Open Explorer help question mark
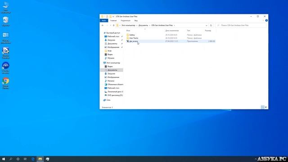Screen dimensions: 288x162 tap(266, 20)
